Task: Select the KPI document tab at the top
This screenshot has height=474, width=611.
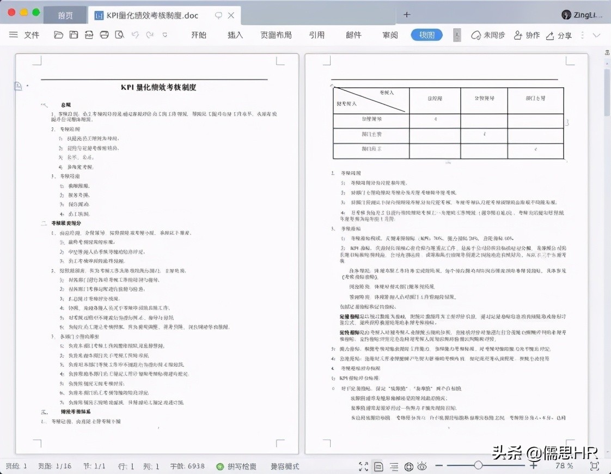Action: (152, 15)
